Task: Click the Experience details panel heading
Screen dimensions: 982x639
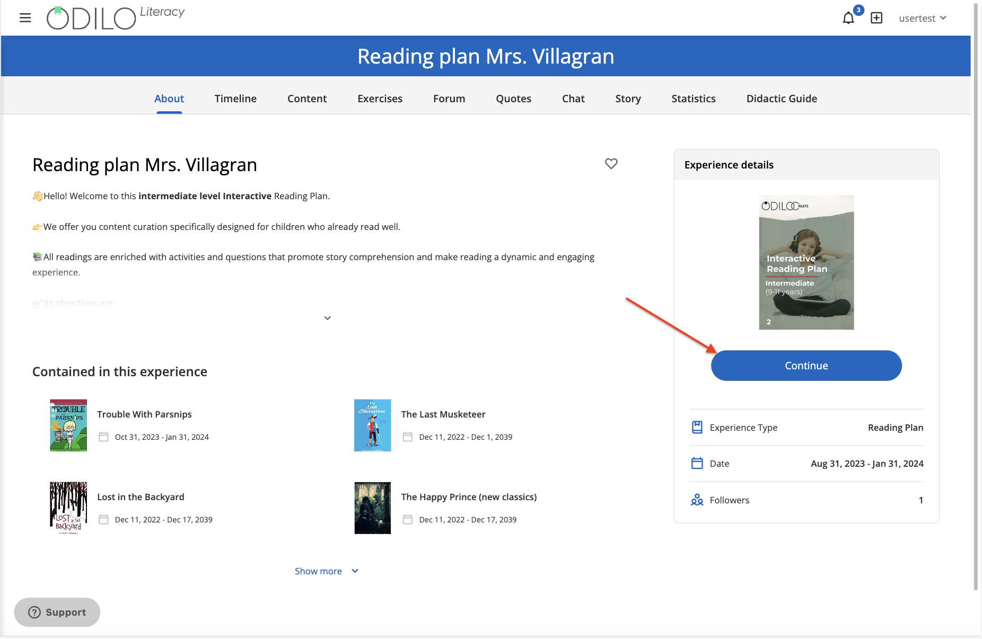Action: click(729, 165)
